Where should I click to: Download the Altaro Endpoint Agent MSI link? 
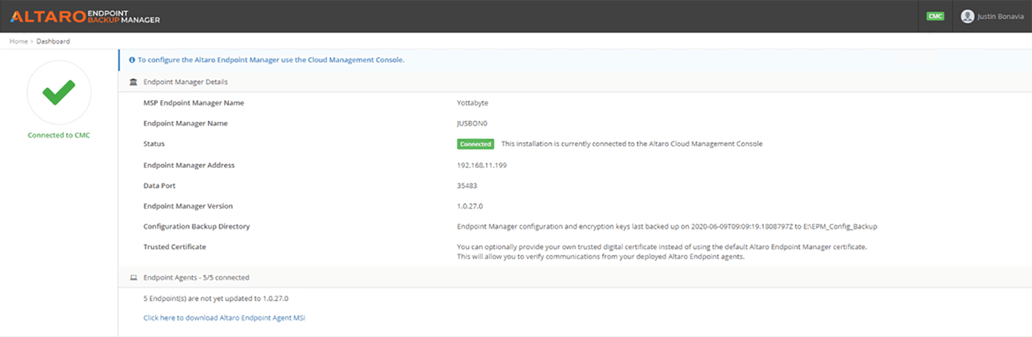click(x=224, y=318)
